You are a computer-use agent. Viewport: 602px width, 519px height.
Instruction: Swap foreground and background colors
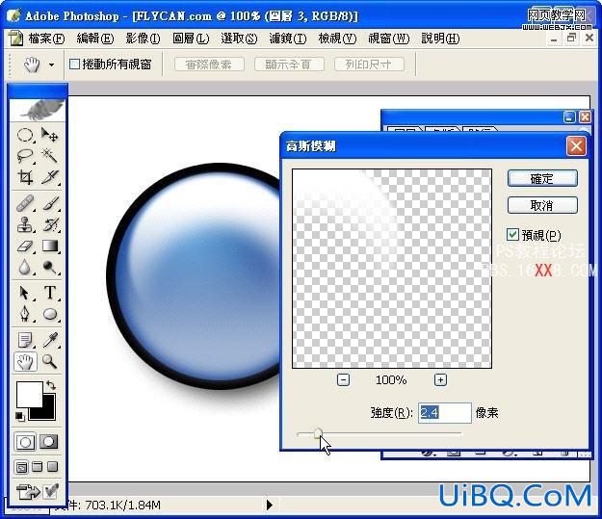[51, 384]
